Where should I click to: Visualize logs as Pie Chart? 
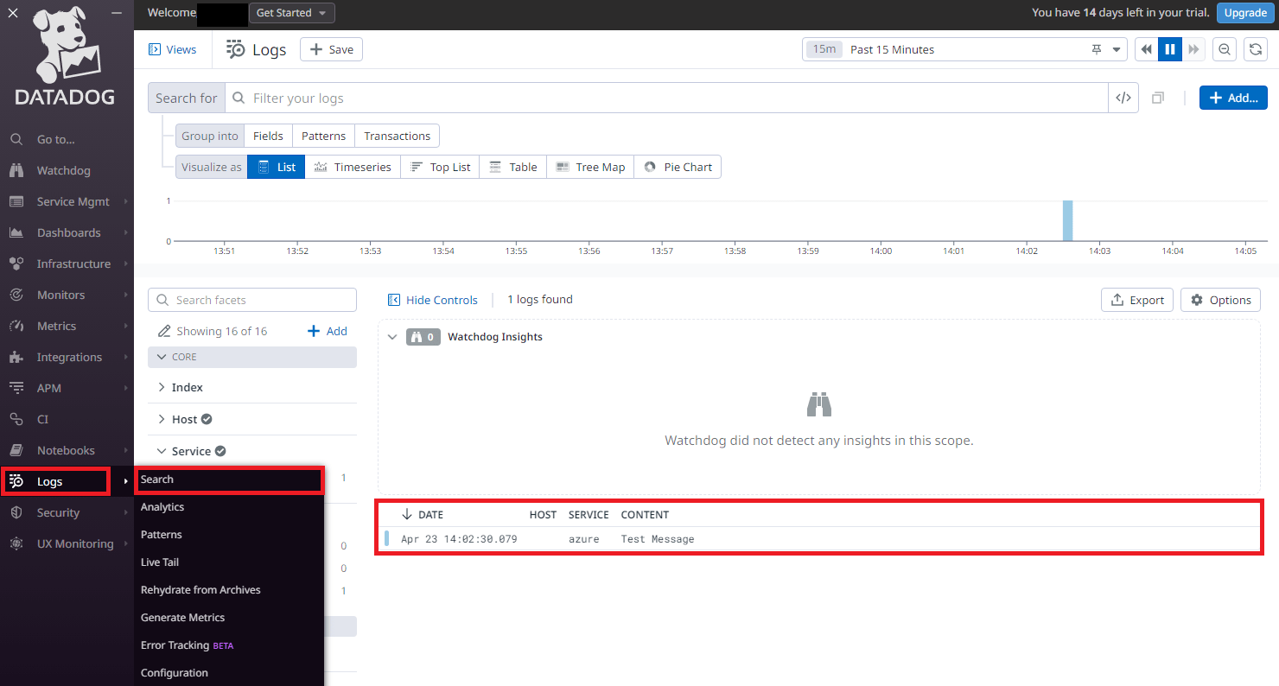tap(678, 167)
